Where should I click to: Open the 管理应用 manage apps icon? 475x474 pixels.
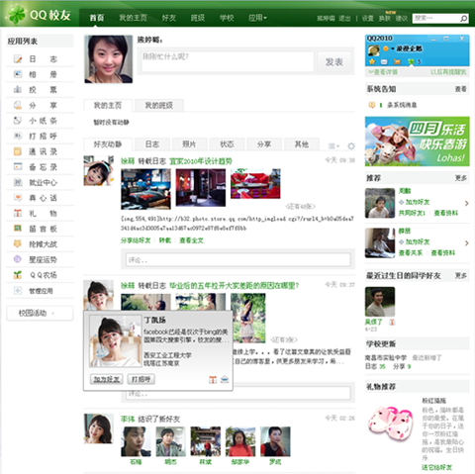click(x=18, y=291)
